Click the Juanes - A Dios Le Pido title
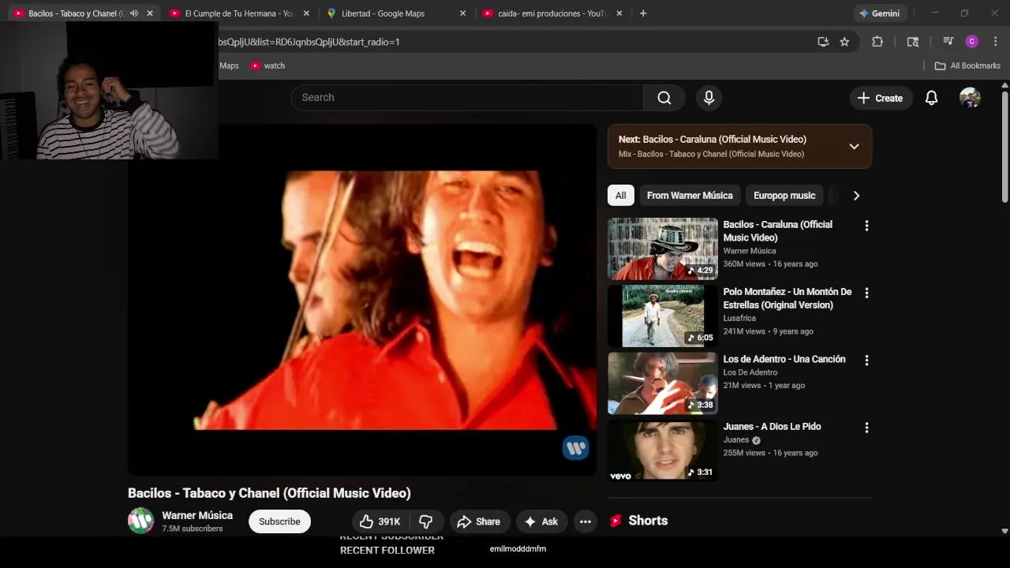Viewport: 1010px width, 568px height. [x=772, y=427]
